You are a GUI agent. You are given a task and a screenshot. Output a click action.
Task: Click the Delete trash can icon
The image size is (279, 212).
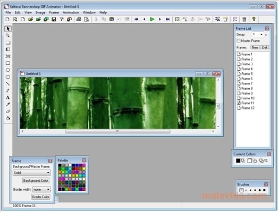pyautogui.click(x=244, y=19)
